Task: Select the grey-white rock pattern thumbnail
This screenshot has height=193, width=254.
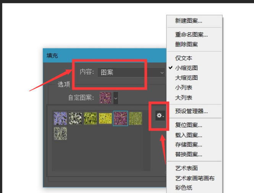Action: point(75,118)
